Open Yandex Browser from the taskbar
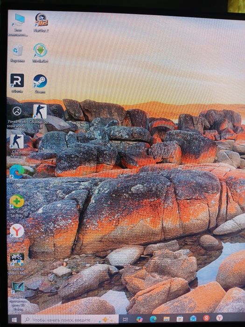Screen dimensions: 245x327 click(219, 318)
